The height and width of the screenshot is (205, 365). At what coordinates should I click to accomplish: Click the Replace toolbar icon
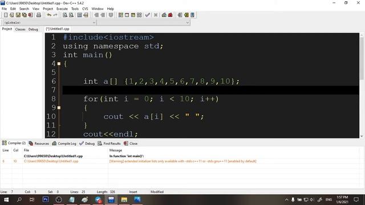[71, 15]
